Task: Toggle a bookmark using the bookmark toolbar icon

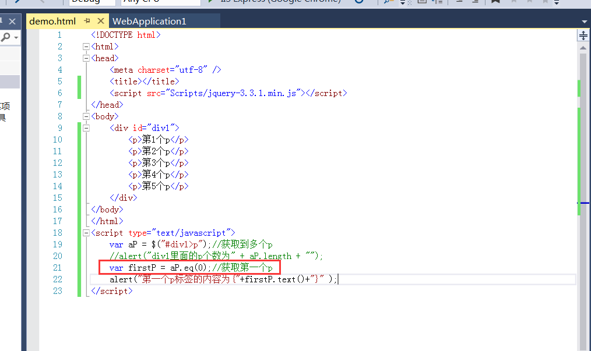Action: [495, 2]
